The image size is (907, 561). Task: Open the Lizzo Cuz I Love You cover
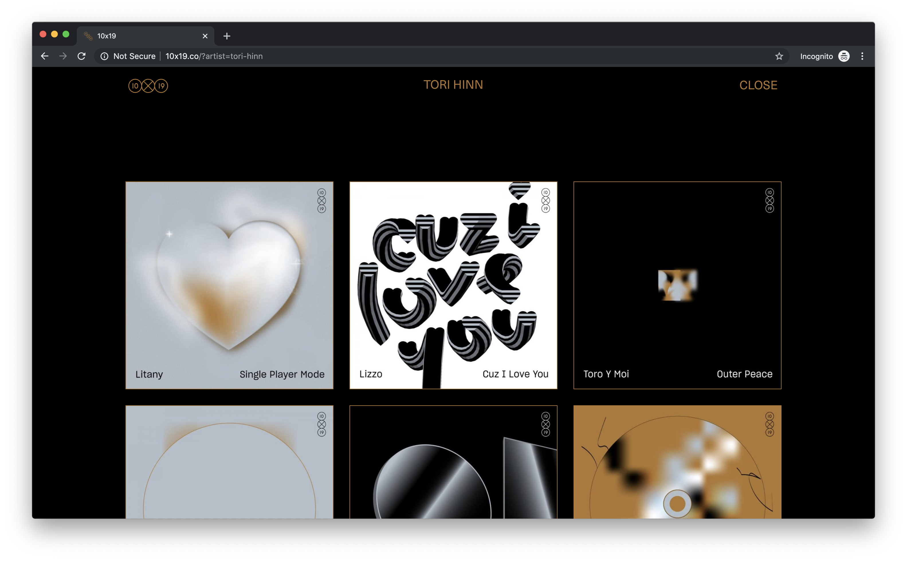[453, 285]
